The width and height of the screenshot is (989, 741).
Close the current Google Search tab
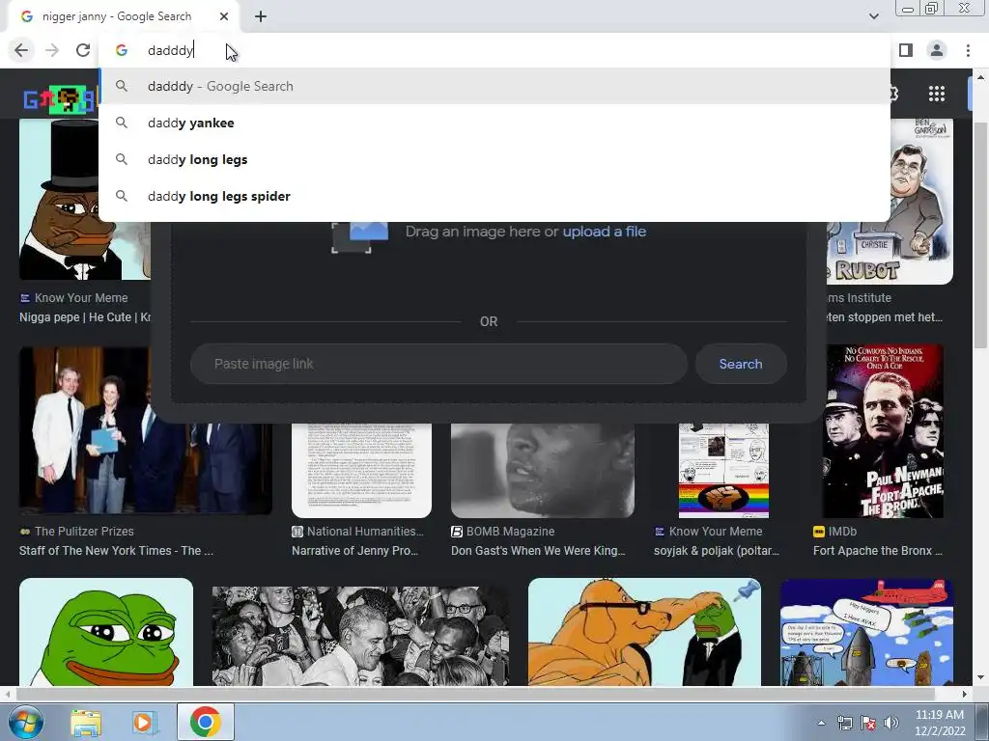point(224,16)
